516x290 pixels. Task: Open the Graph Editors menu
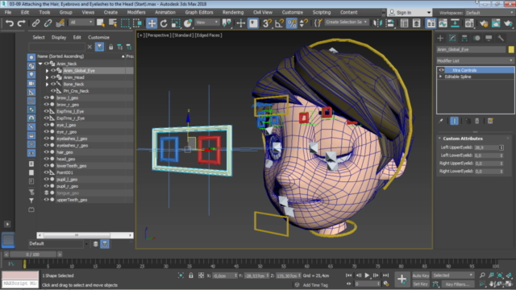199,13
